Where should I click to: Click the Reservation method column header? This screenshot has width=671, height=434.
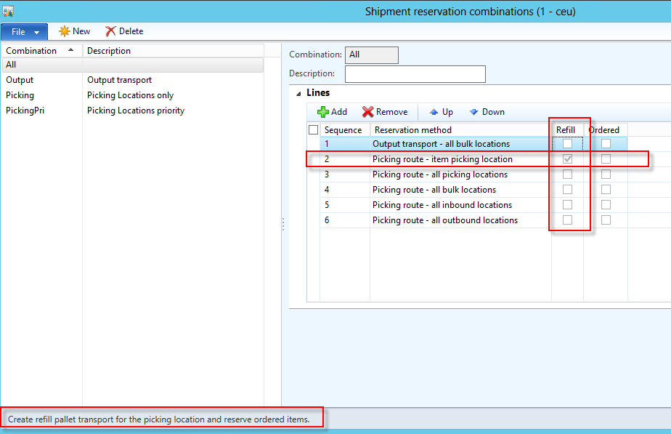(x=412, y=130)
